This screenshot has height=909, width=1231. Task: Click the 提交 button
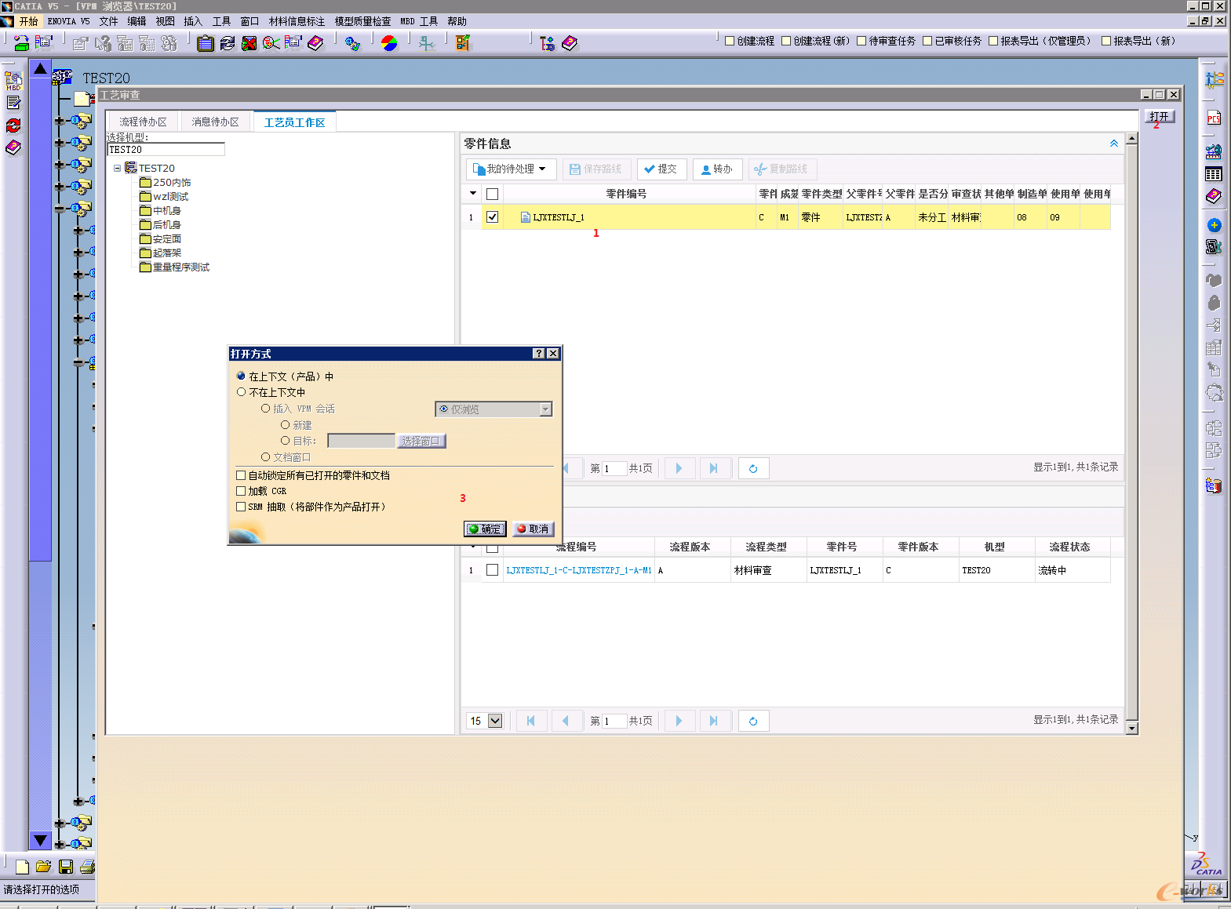(x=661, y=169)
